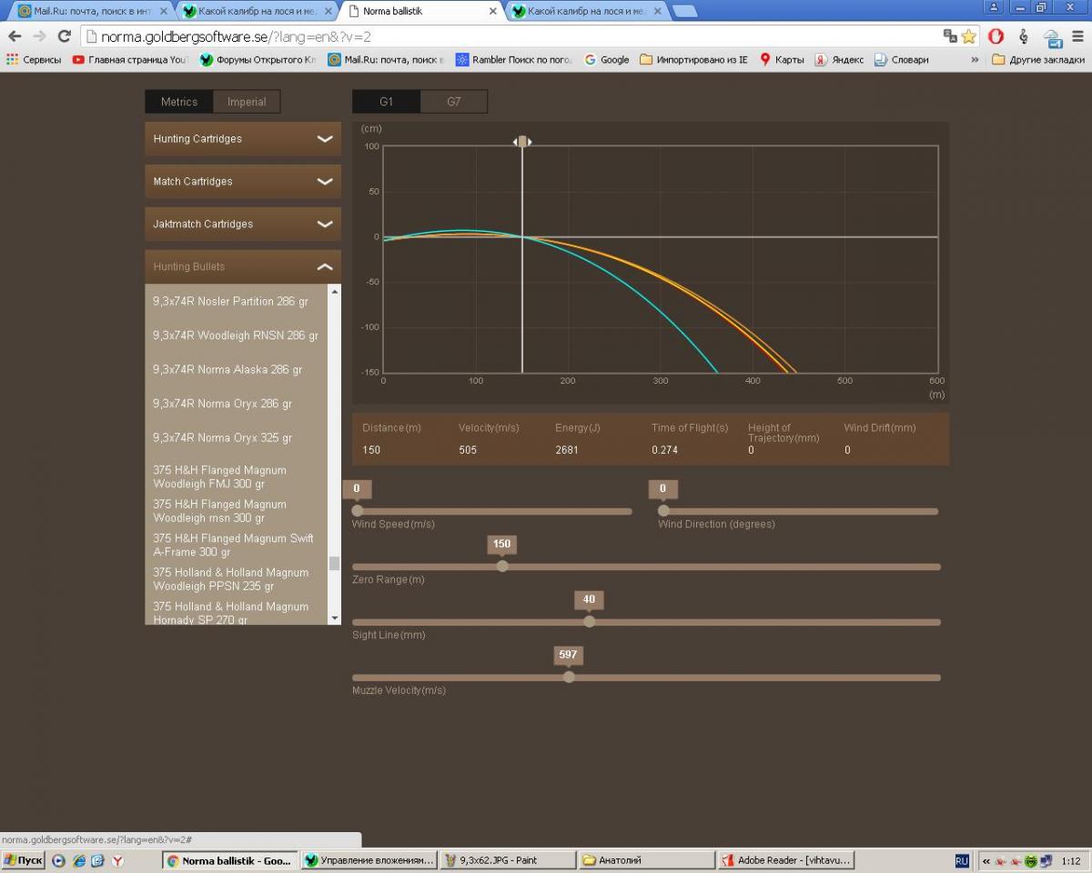Screen dimensions: 1092x873
Task: Expand the Hunting Cartridges section
Action: click(242, 139)
